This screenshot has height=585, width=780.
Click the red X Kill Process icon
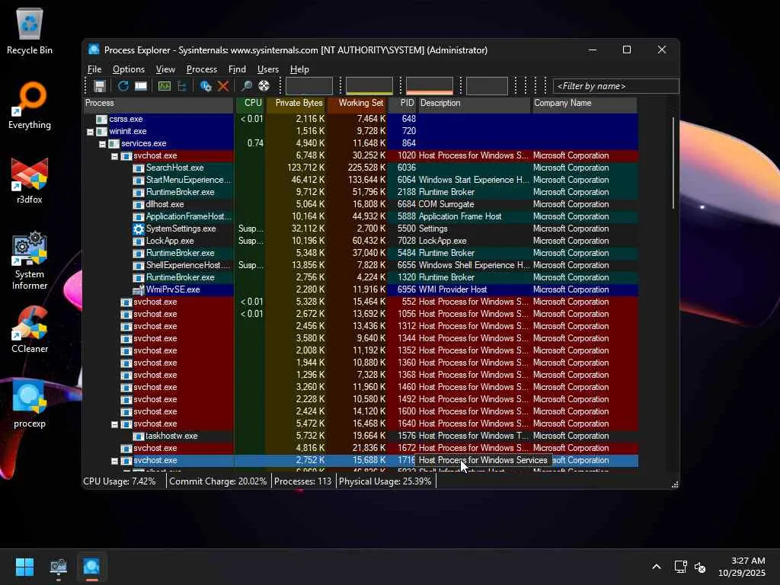tap(223, 86)
